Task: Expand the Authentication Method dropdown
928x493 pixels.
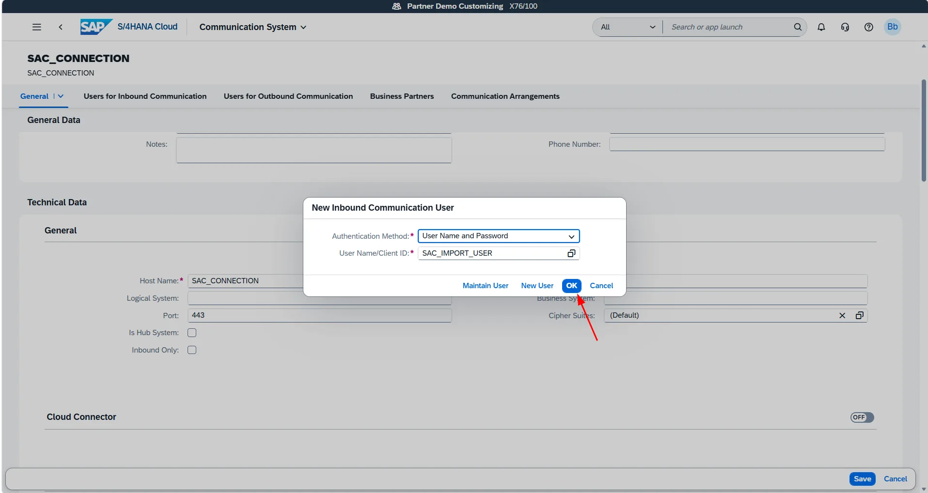Action: click(571, 236)
